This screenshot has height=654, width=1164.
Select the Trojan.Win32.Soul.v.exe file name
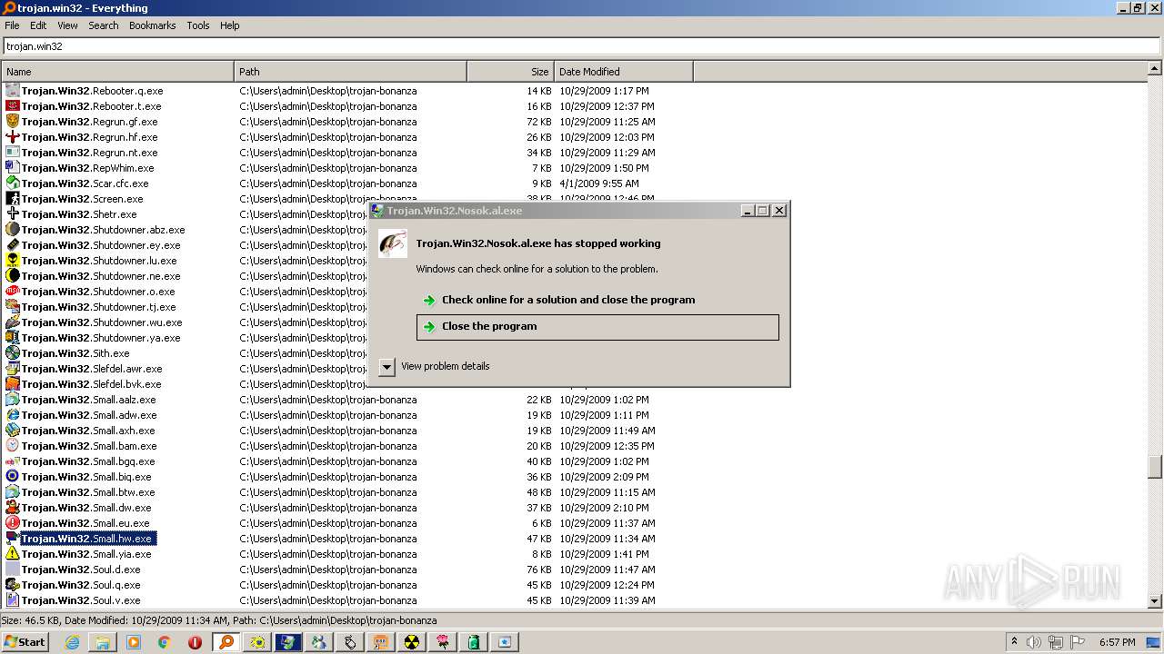coord(81,600)
